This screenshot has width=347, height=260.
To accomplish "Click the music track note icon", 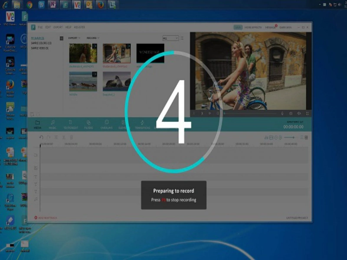I will [x=36, y=199].
